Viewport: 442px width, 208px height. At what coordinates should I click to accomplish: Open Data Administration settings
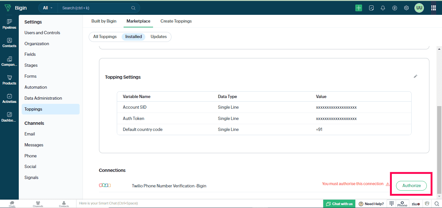point(43,98)
